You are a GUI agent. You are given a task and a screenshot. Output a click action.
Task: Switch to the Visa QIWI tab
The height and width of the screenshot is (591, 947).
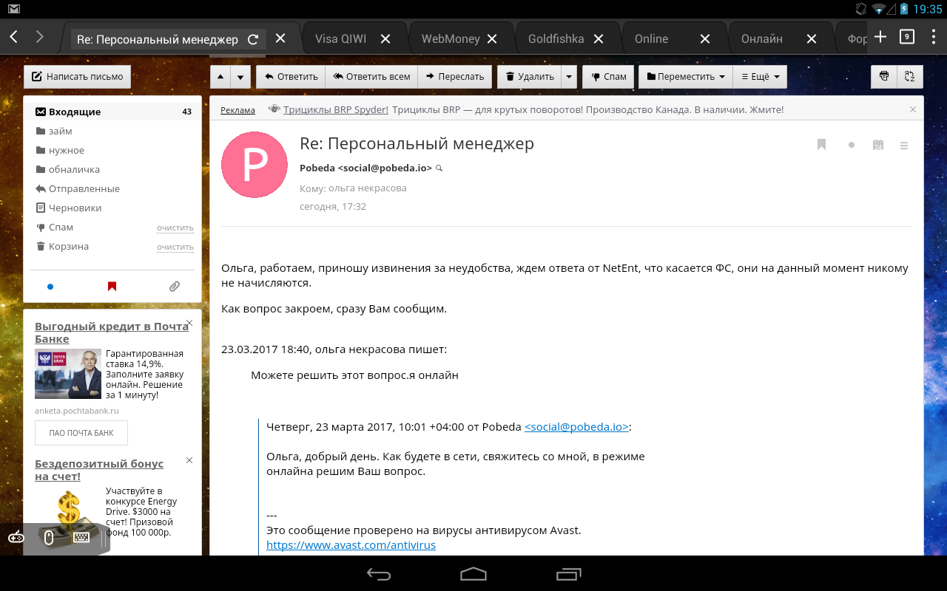[x=340, y=39]
